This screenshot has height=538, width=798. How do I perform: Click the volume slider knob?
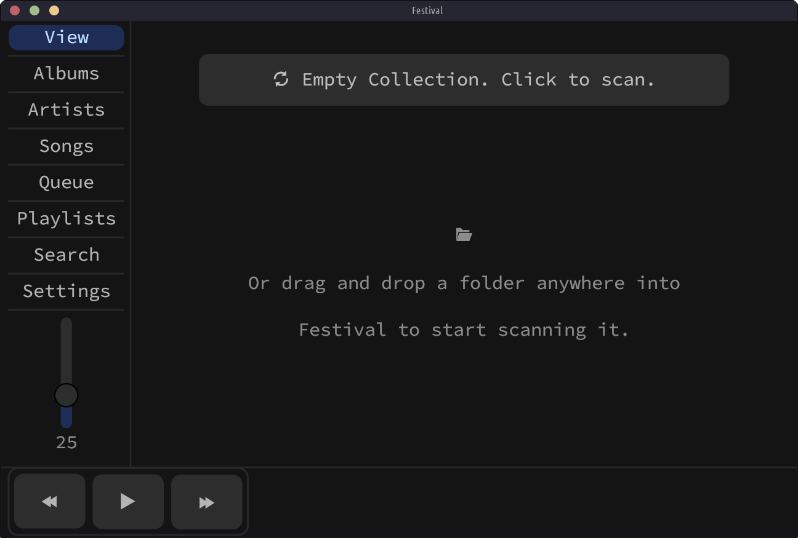coord(66,395)
